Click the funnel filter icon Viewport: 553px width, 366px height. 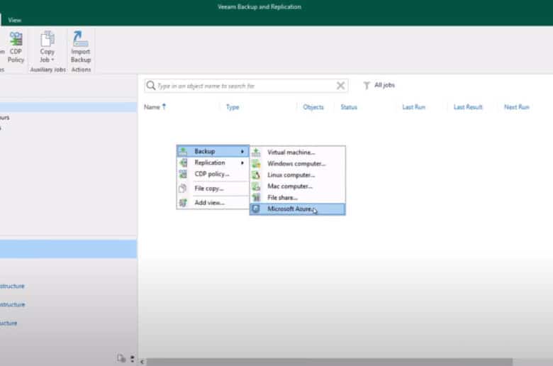(x=367, y=85)
